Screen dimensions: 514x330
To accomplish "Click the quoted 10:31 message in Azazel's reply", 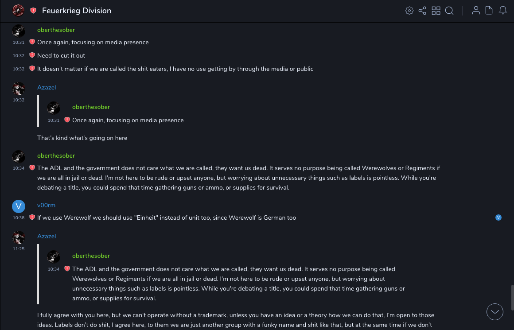I will tap(128, 120).
